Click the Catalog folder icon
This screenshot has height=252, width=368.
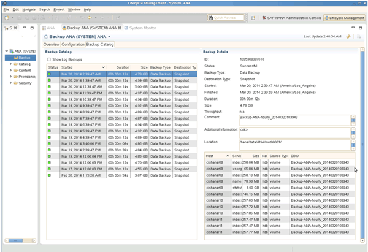15,63
